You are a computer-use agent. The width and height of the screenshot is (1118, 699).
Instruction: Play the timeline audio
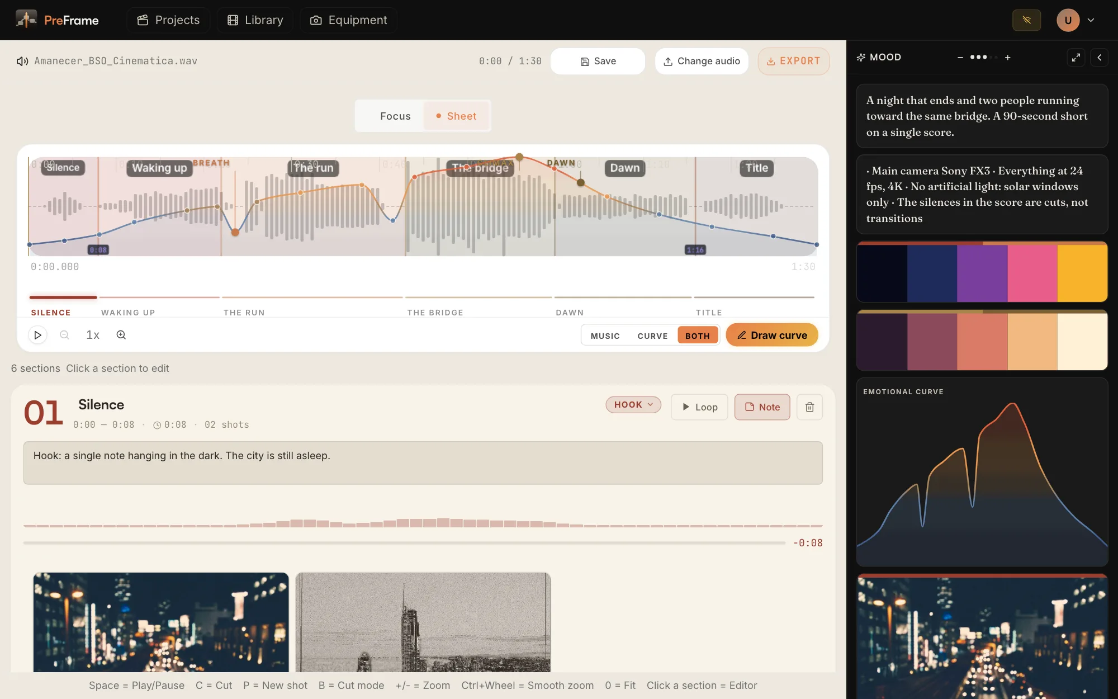[x=37, y=335]
